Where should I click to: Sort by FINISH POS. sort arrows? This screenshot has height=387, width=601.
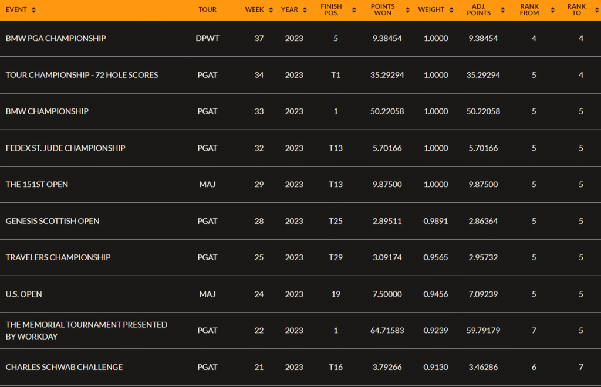354,10
